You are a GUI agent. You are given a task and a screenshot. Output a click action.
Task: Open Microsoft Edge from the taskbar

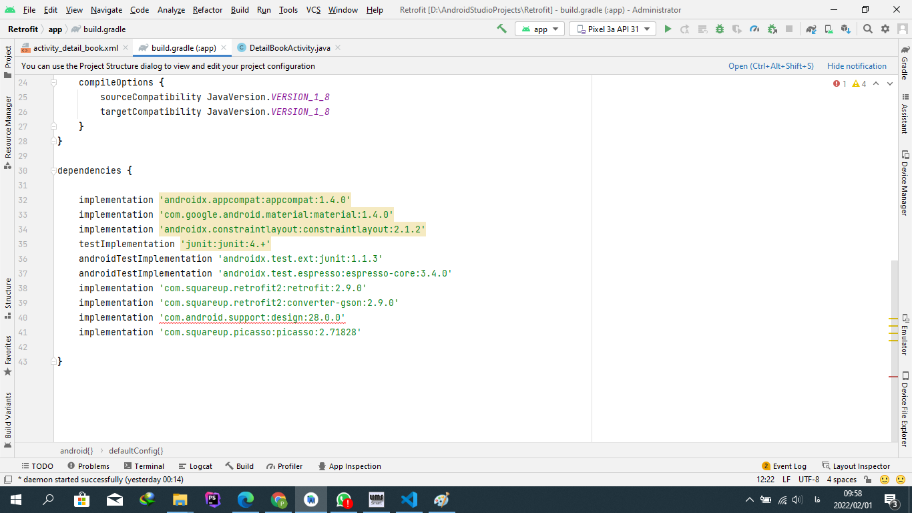246,500
